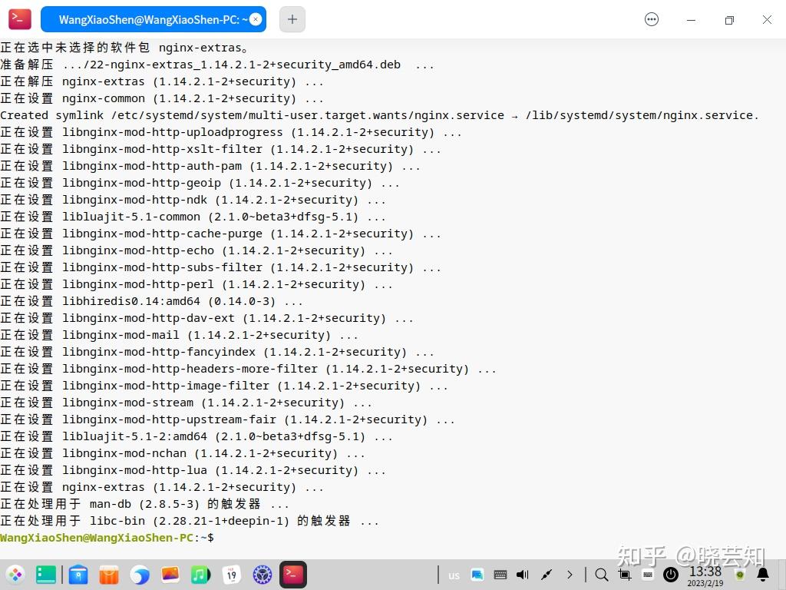786x590 pixels.
Task: Open the App Store from the dock
Action: pyautogui.click(x=109, y=575)
